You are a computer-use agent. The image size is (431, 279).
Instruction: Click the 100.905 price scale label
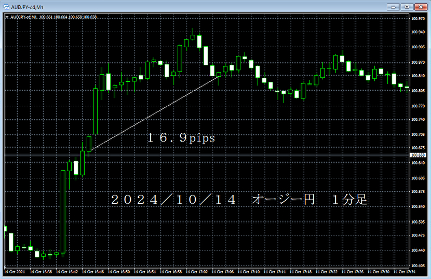click(418, 47)
